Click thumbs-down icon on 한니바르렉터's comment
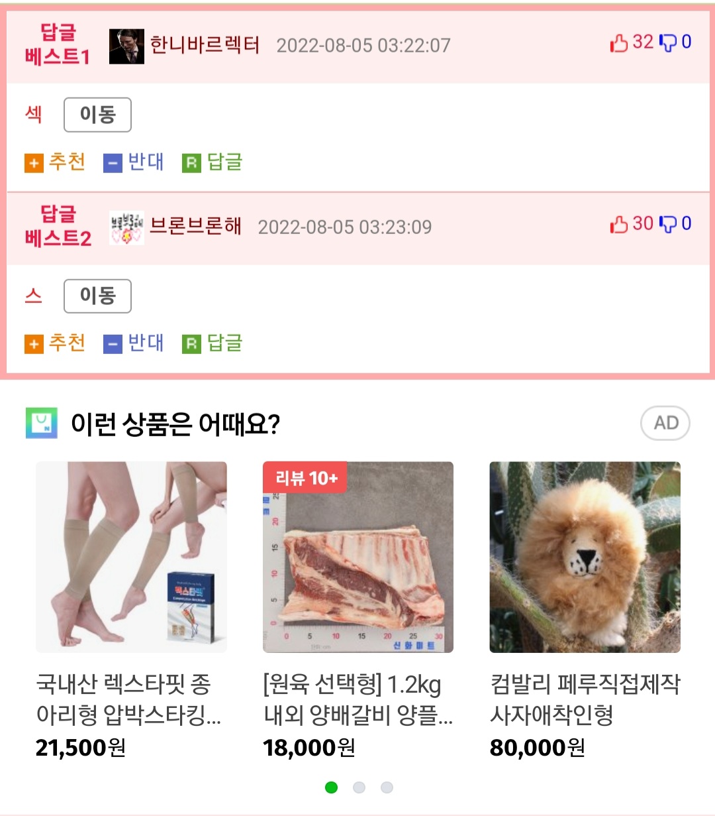This screenshot has width=715, height=816. click(669, 43)
